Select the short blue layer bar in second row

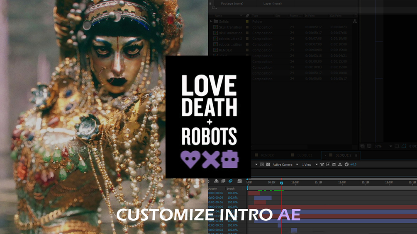[x=263, y=198]
